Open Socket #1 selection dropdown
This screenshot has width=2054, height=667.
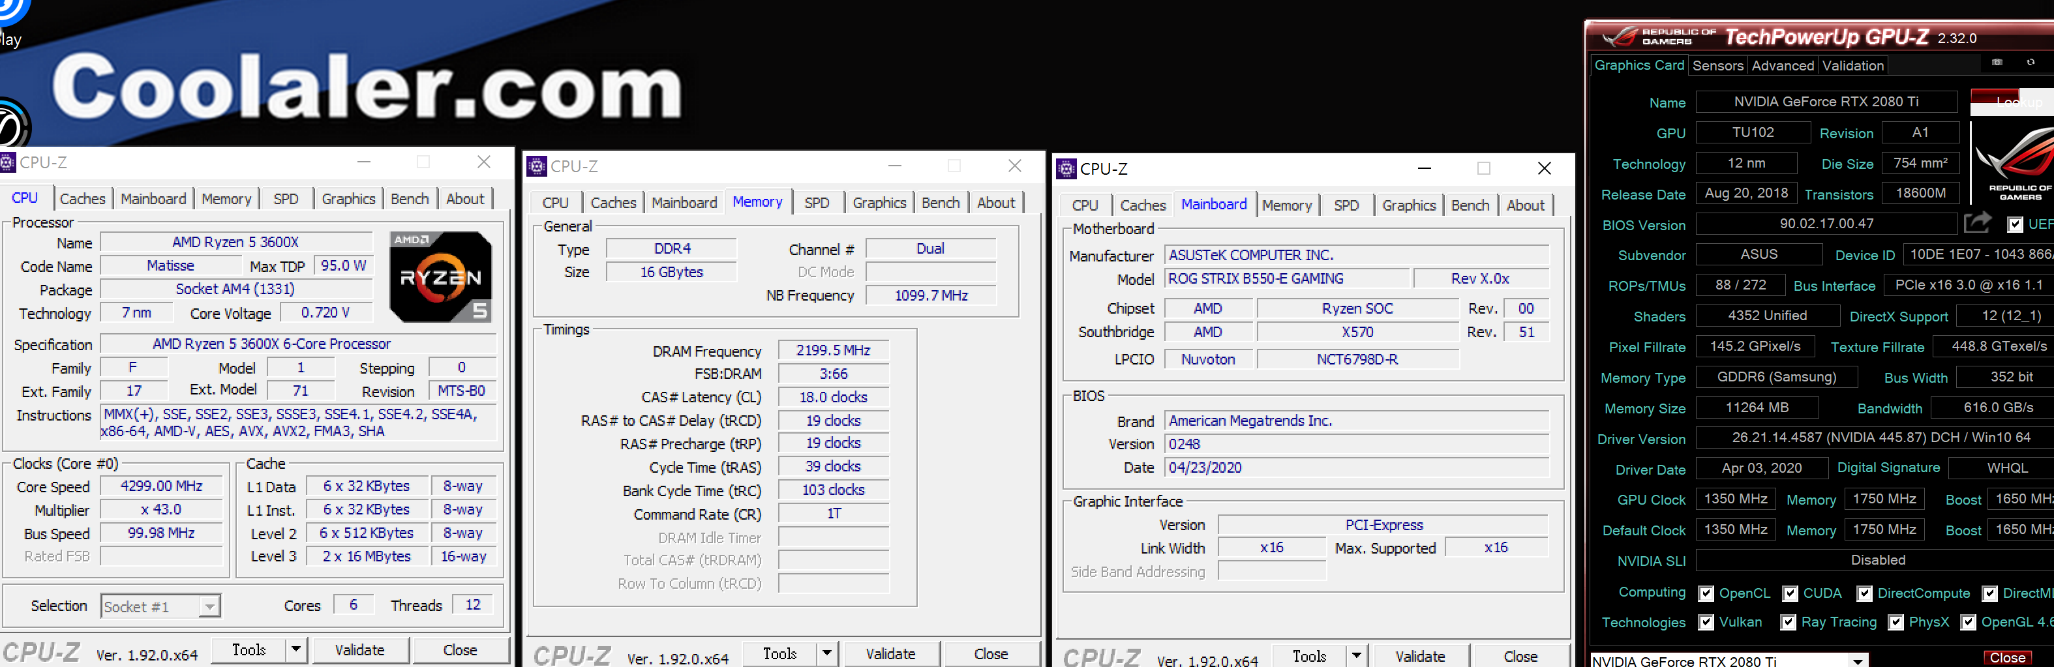209,606
